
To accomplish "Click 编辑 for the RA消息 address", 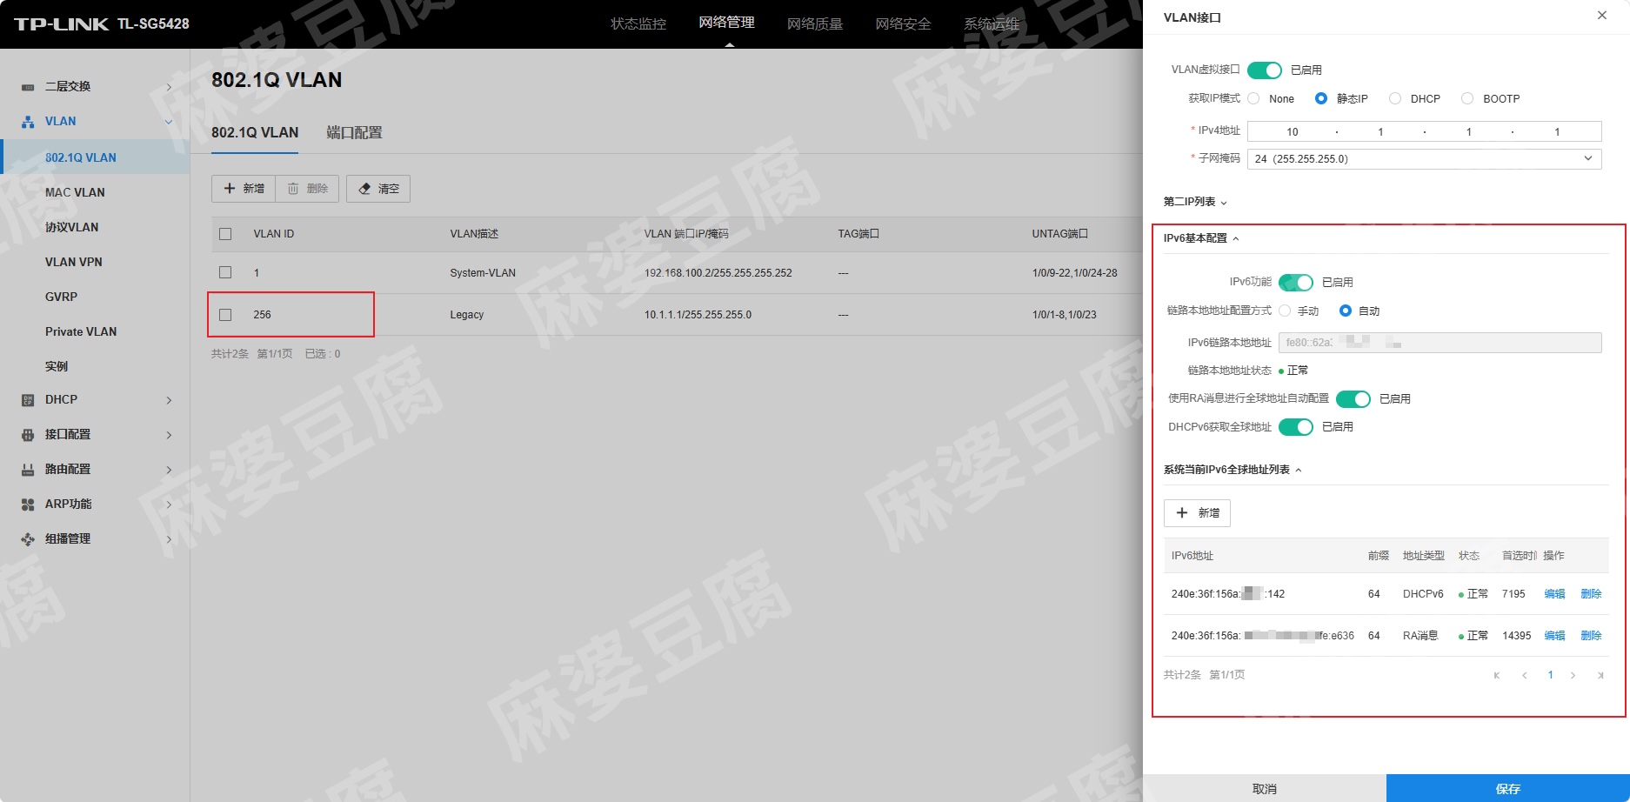I will pos(1554,636).
